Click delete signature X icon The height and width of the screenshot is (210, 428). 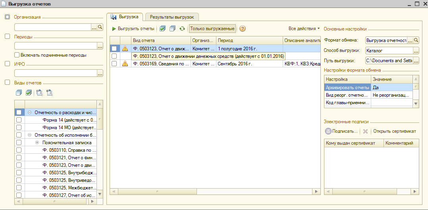(x=366, y=131)
